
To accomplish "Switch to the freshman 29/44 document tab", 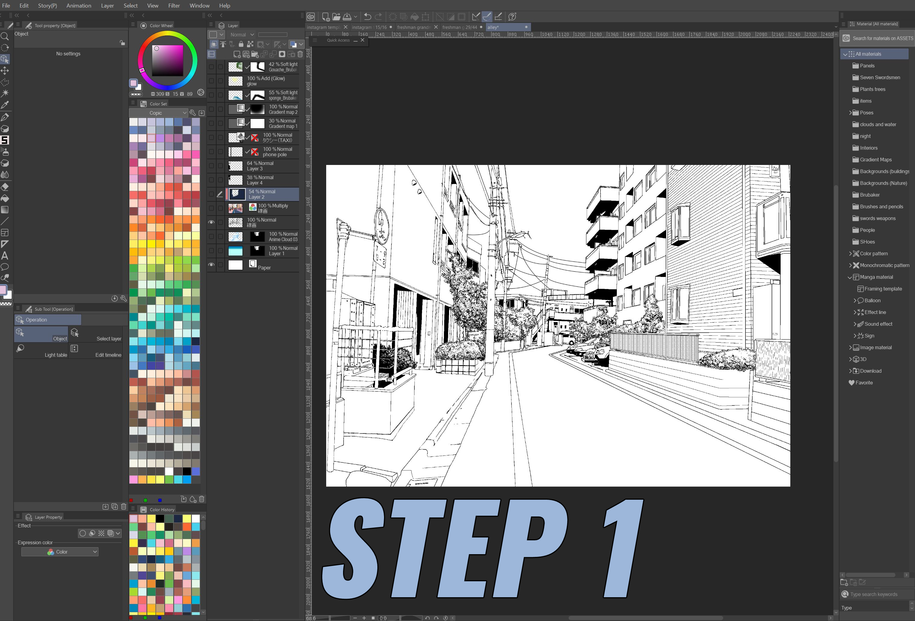I will tap(459, 27).
